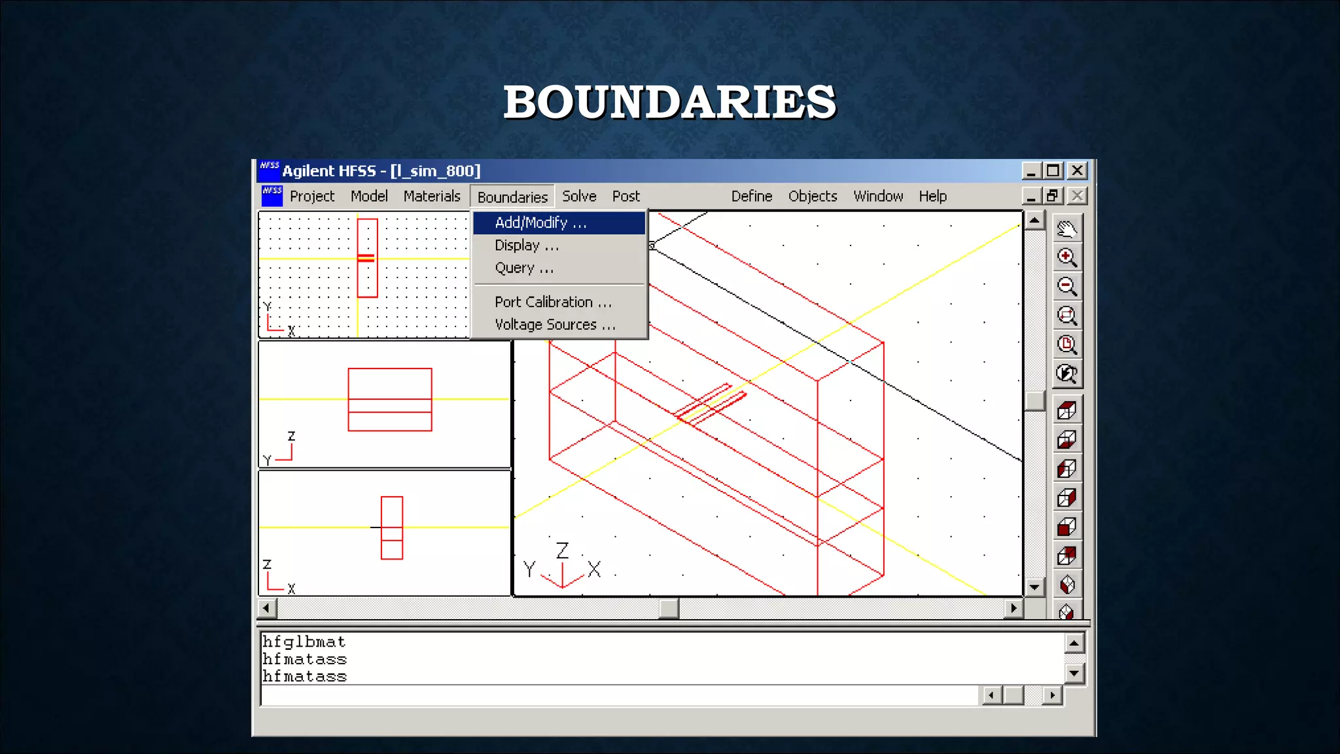Choose Port Calibration ... menu entry

tap(559, 302)
